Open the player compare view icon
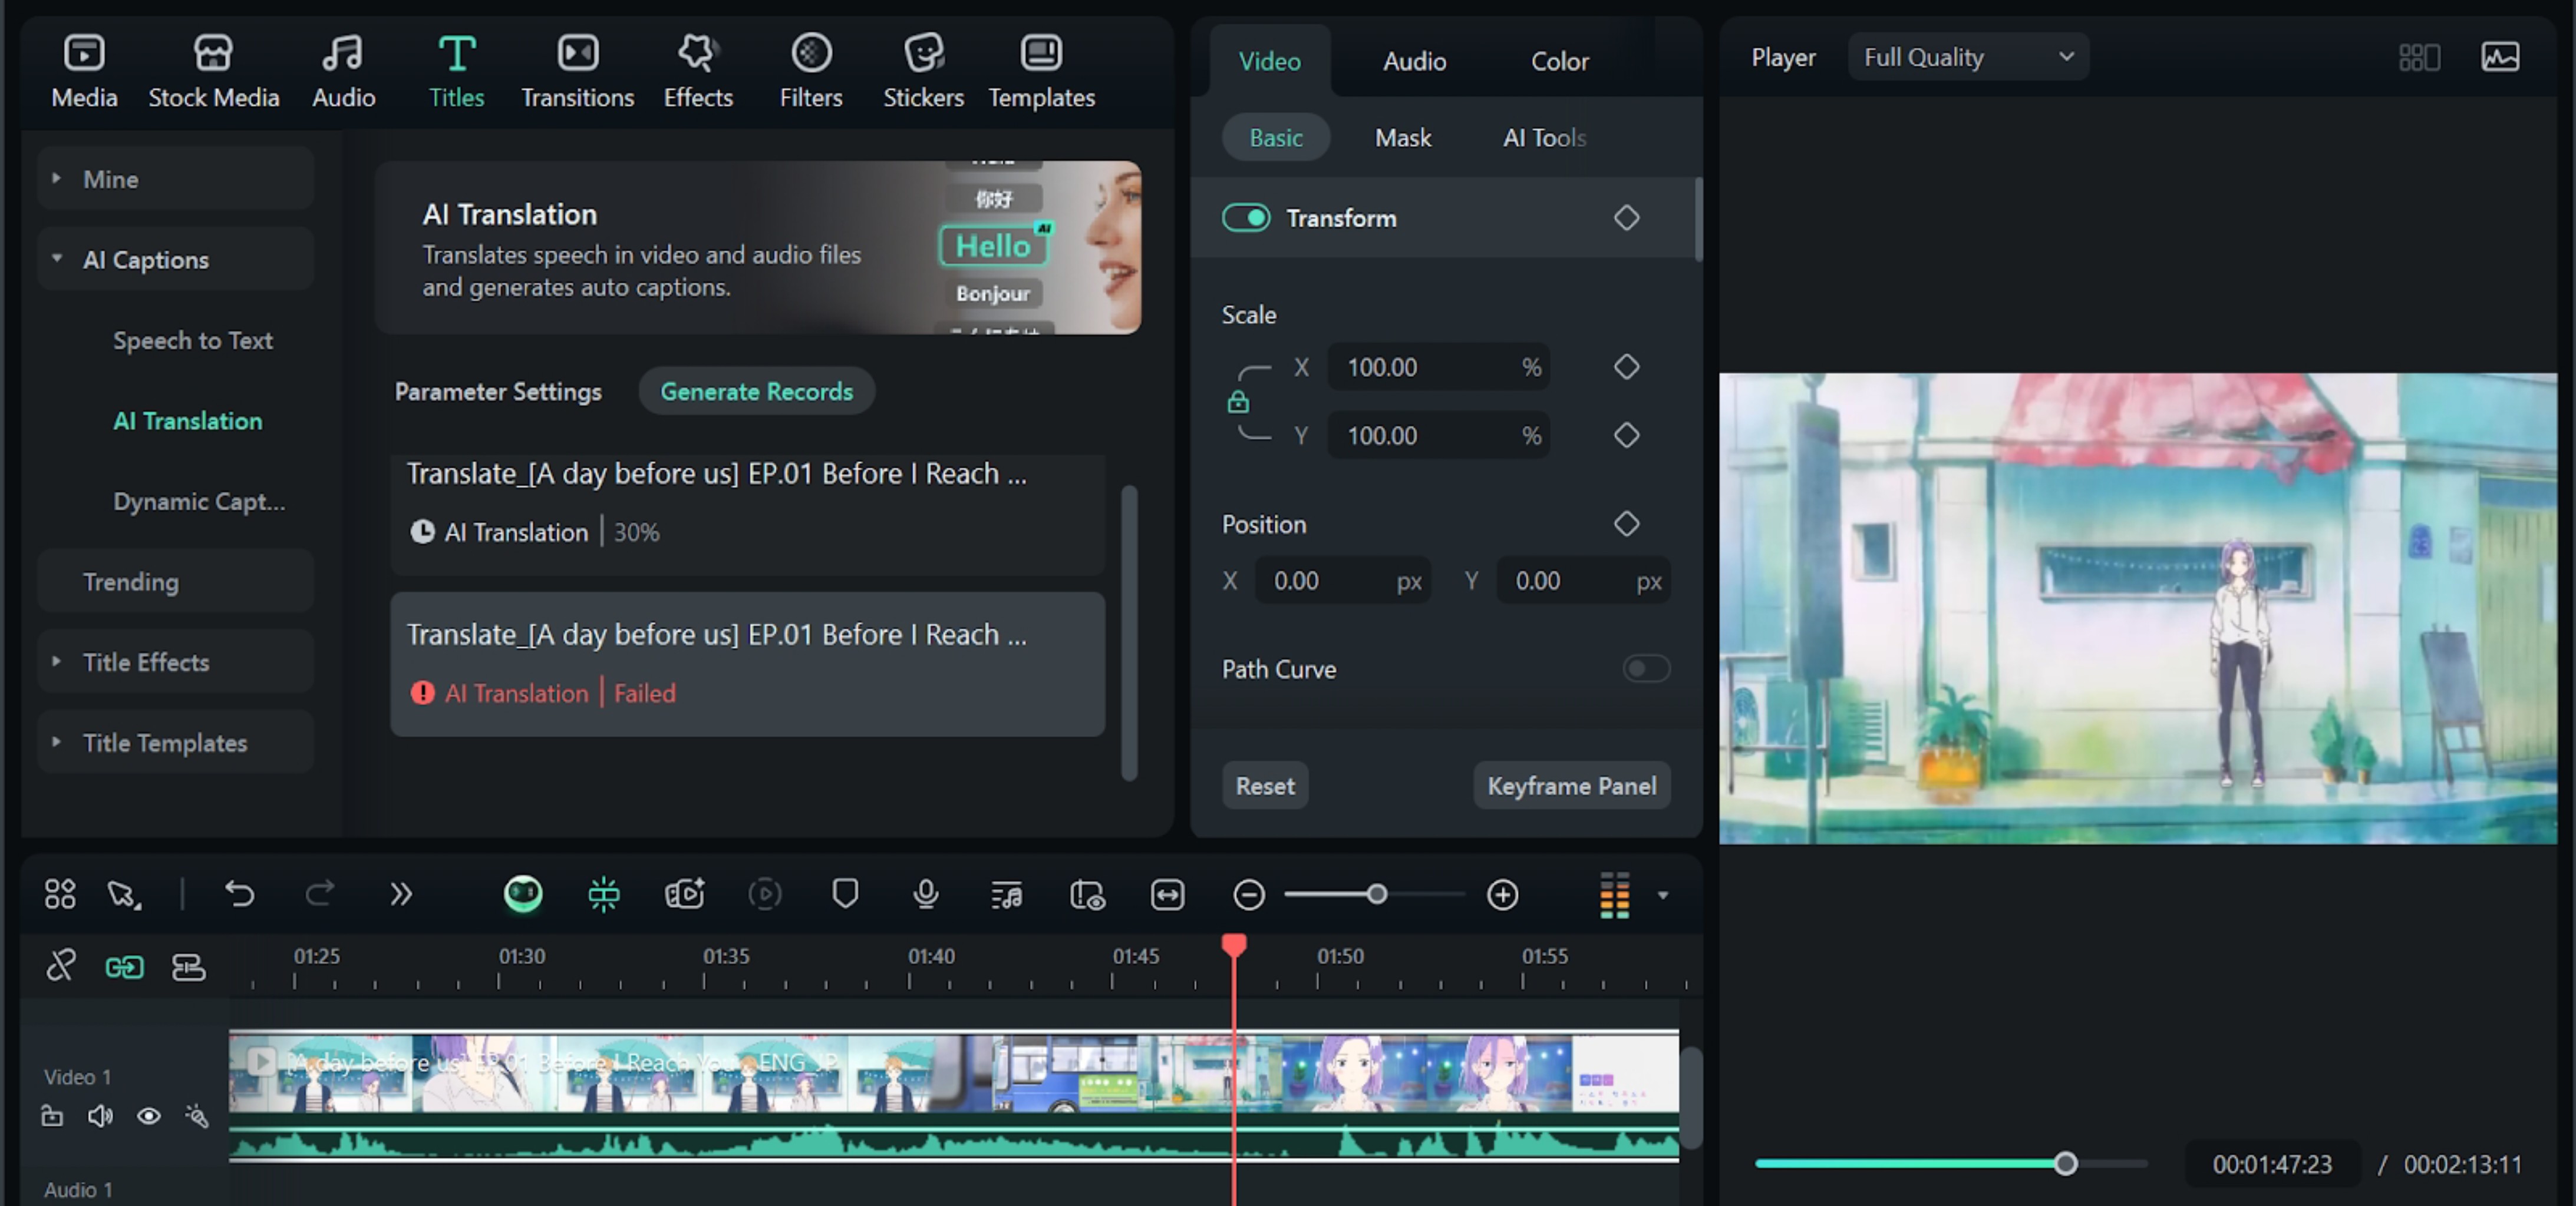 2419,57
